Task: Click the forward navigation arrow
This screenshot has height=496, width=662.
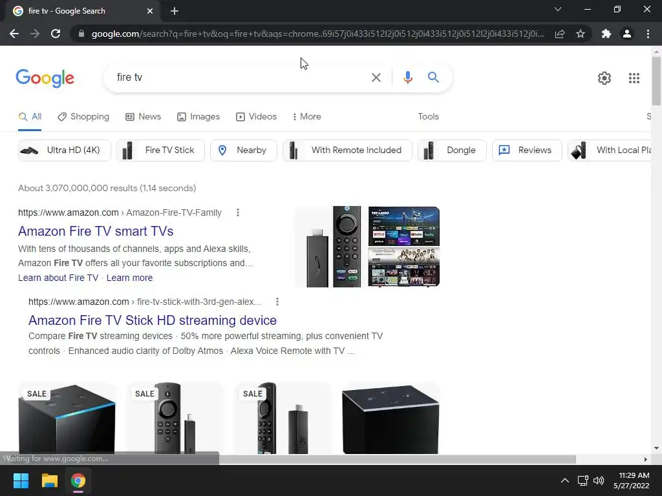Action: point(35,34)
